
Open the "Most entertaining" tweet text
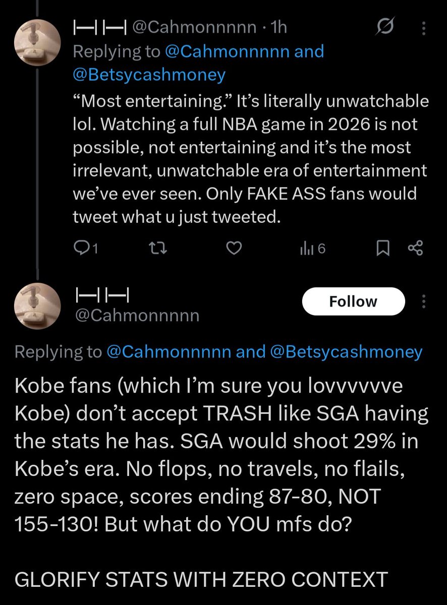point(250,159)
